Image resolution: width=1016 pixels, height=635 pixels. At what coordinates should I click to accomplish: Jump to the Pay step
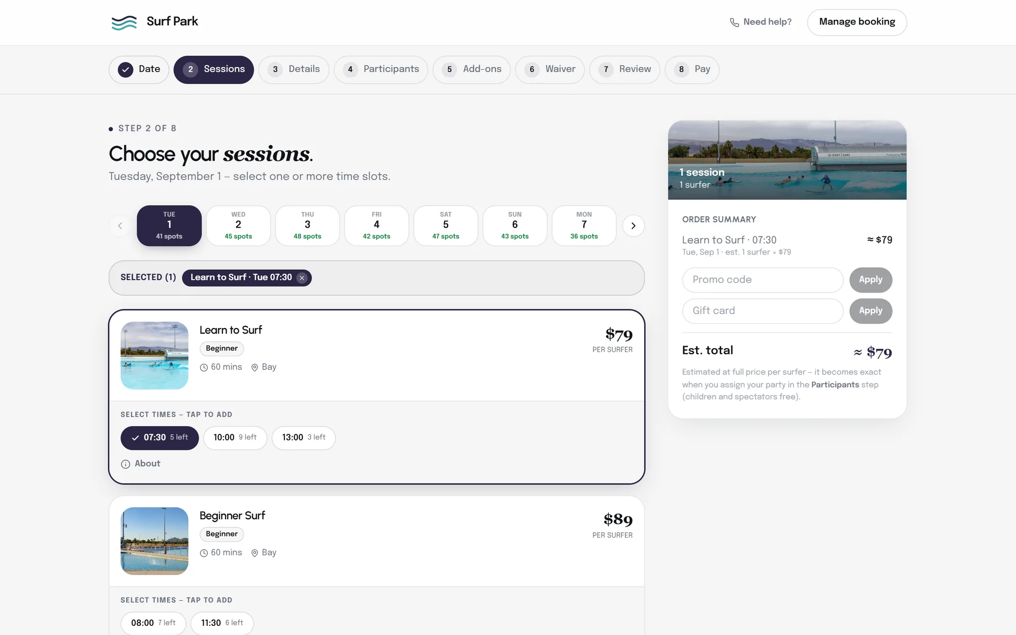click(692, 70)
